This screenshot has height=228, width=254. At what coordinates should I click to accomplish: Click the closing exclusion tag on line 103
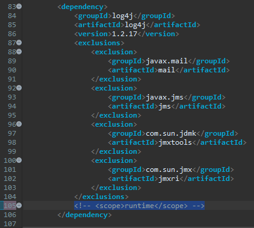tap(116, 188)
